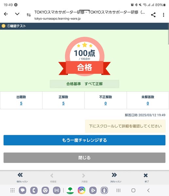Collapse the tab with the down chevron
The width and height of the screenshot is (169, 196).
point(17,14)
